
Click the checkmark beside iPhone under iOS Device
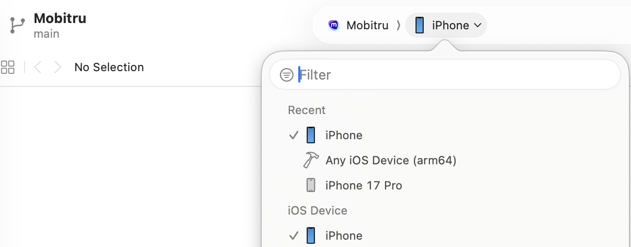[294, 235]
